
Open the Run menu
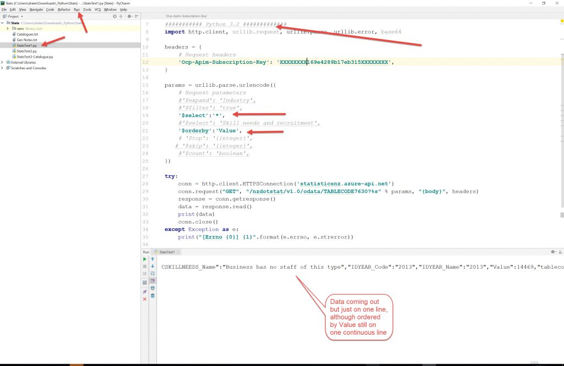77,9
